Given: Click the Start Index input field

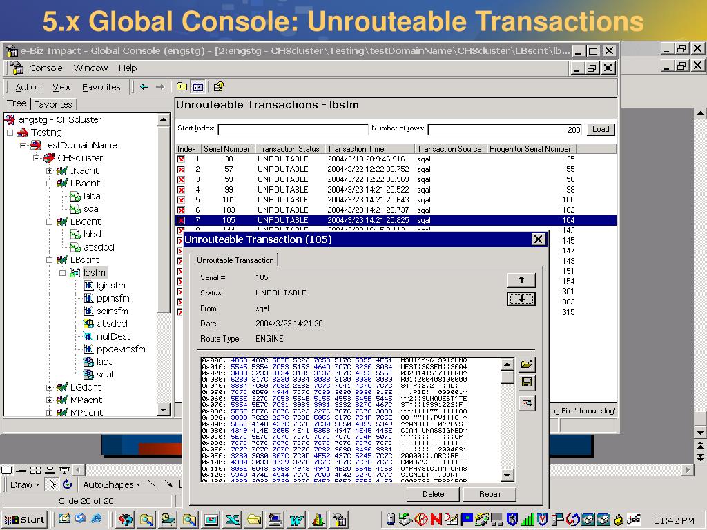Looking at the screenshot, I should pos(293,129).
